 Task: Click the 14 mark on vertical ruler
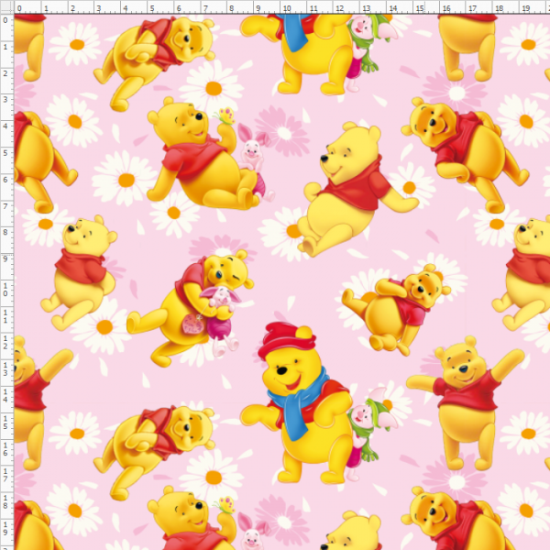pyautogui.click(x=5, y=396)
